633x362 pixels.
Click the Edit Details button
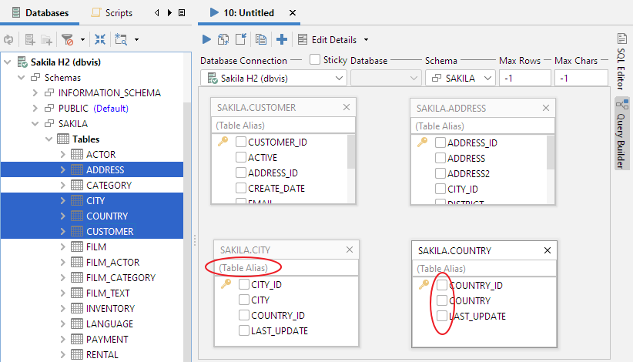tap(333, 39)
